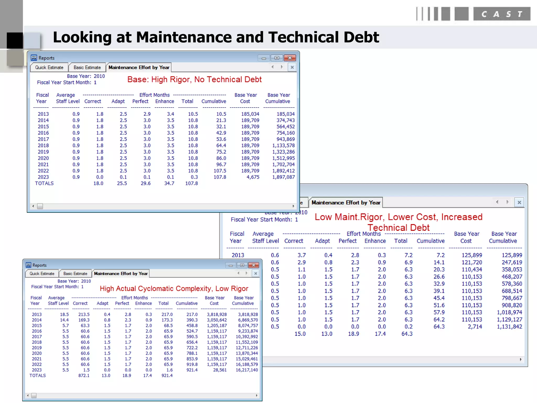Click the 3,818,928 Base Year Cost in bottom-left window
Viewport: 537px width, 403px height.
point(217,314)
